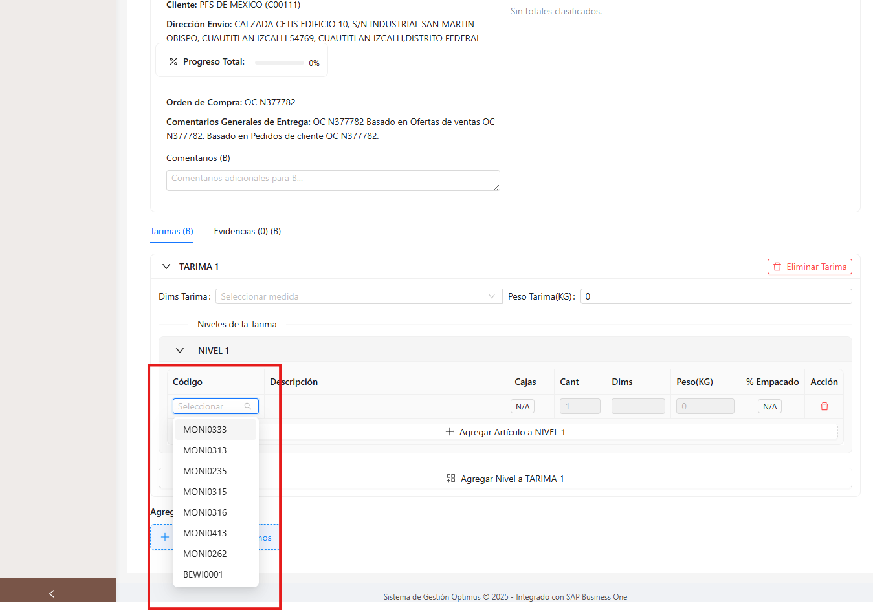Click the Eliminar Tarima button
This screenshot has width=873, height=610.
click(810, 267)
